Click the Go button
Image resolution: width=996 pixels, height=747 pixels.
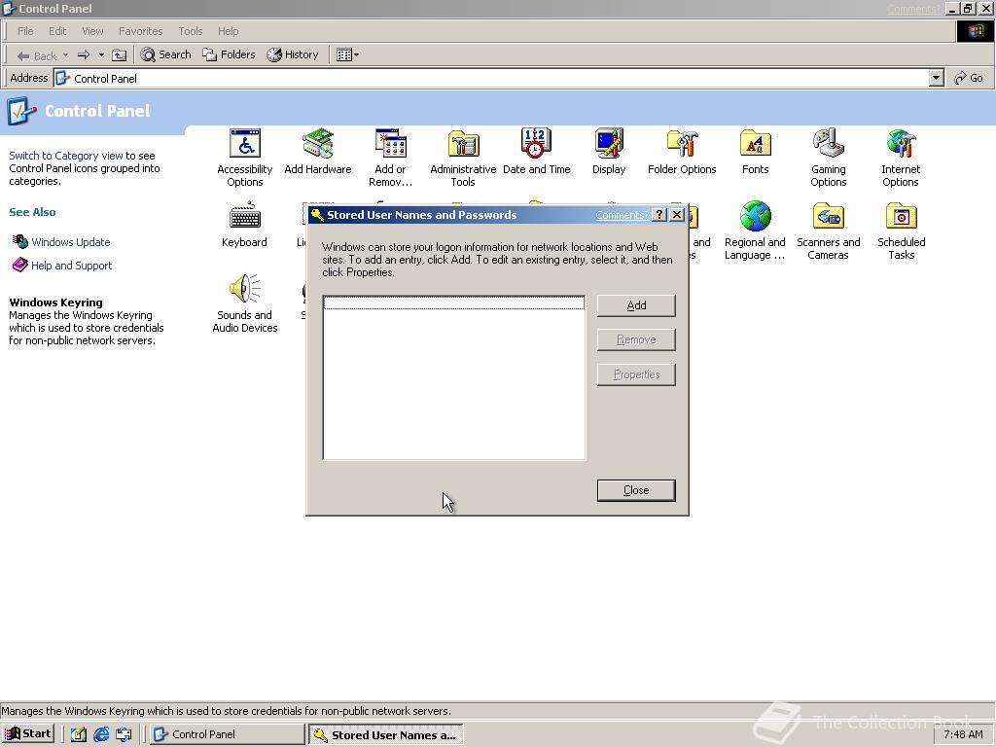coord(969,78)
